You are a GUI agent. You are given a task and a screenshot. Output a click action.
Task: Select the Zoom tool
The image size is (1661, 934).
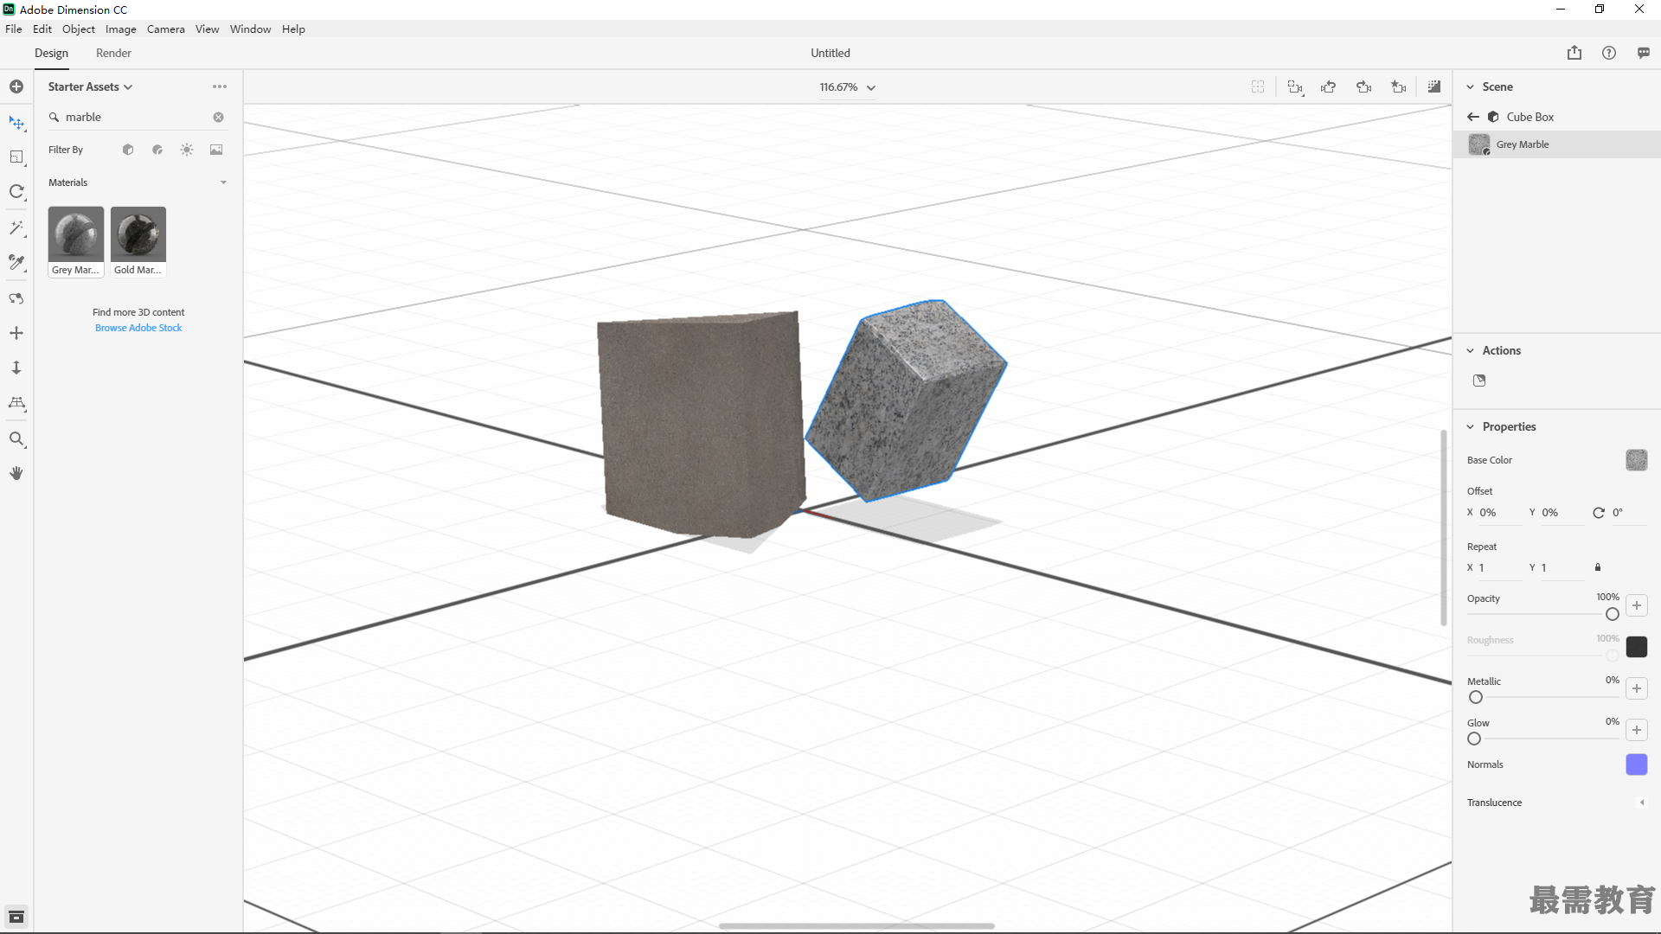coord(16,439)
